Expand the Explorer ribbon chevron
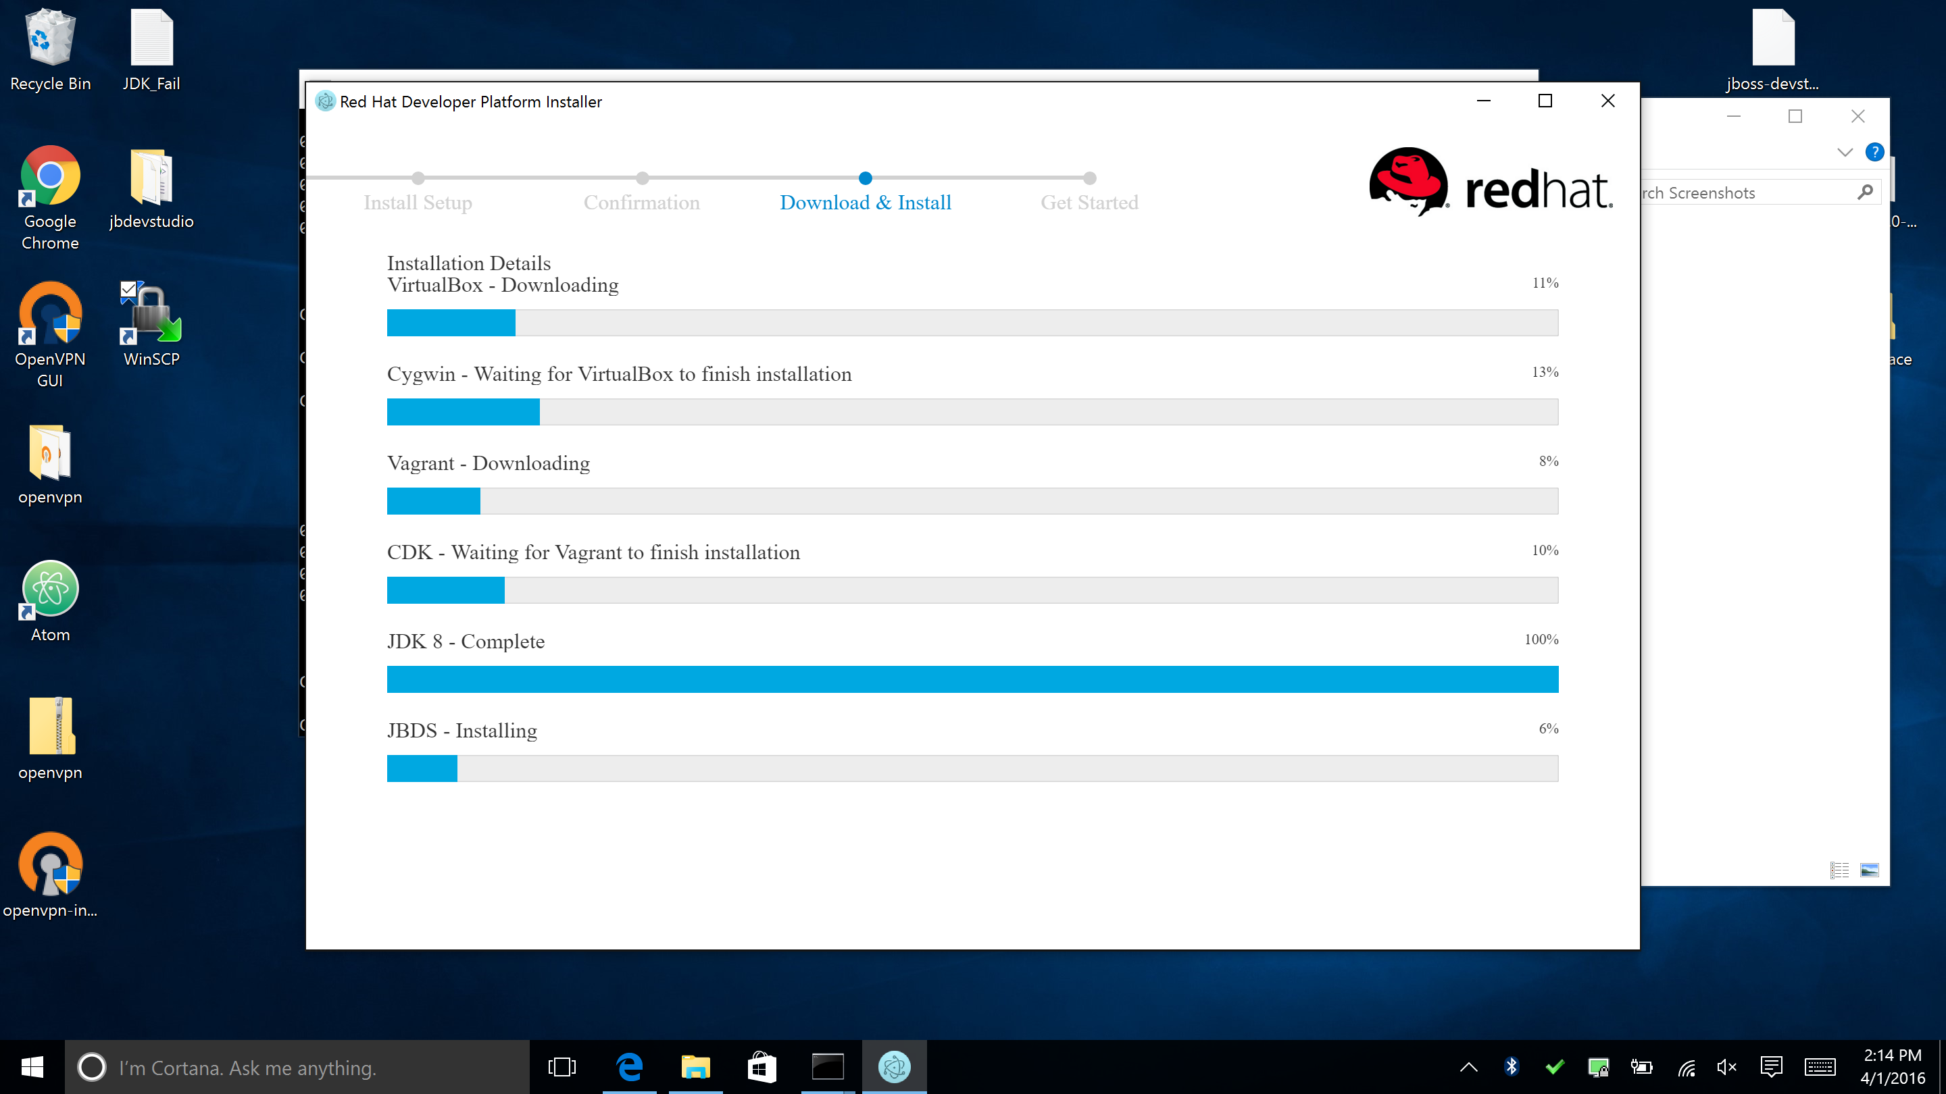Viewport: 1946px width, 1094px height. 1845,152
